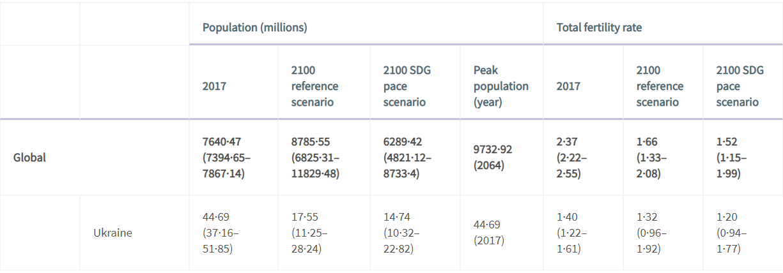Select the Global peak population cell 9732·92
Screen dimensions: 783x273
(492, 149)
